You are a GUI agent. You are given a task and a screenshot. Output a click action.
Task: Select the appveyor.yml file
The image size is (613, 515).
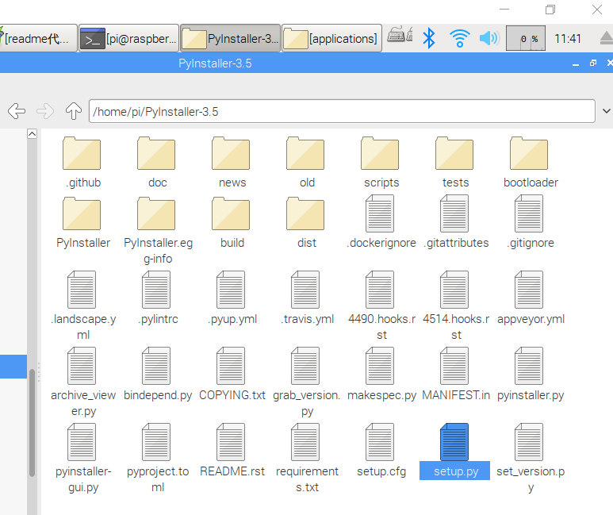pos(530,298)
